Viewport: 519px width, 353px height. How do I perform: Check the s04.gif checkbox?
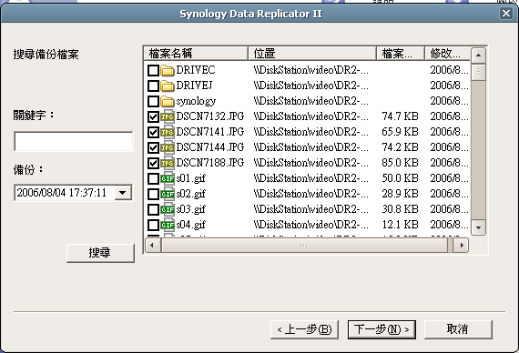[x=153, y=226]
